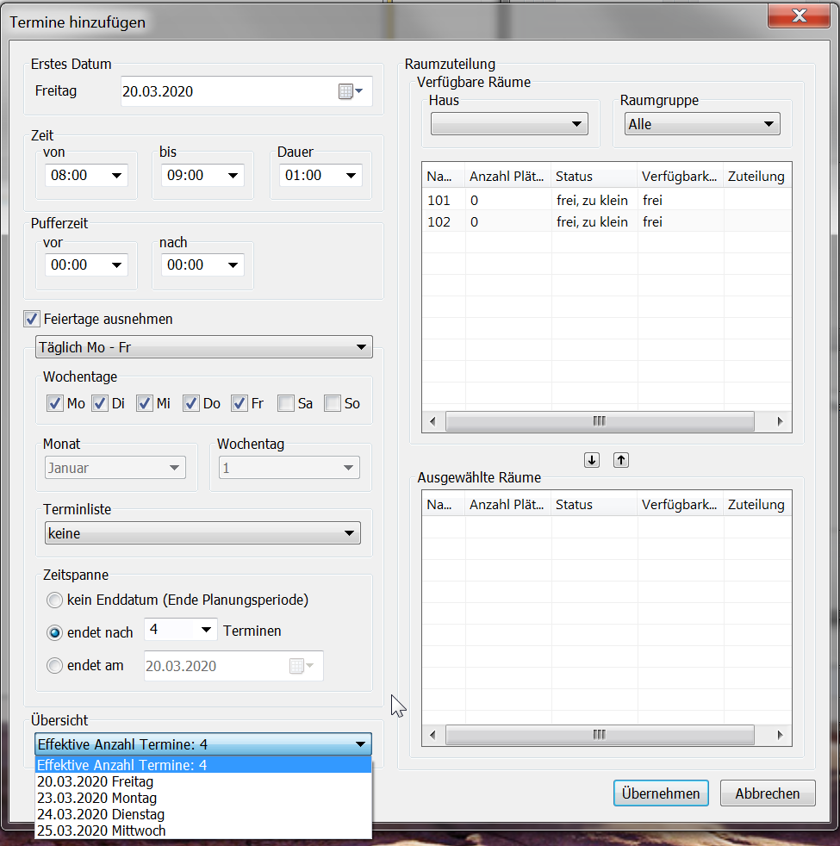840x846 pixels.
Task: Select 23.03.2020 Montag from the open list
Action: tap(96, 798)
